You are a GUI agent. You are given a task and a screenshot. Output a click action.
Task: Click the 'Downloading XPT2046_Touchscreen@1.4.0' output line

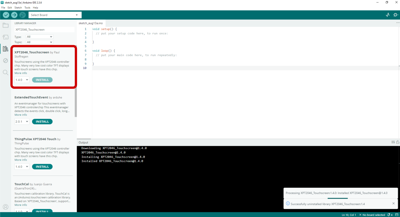point(114,148)
